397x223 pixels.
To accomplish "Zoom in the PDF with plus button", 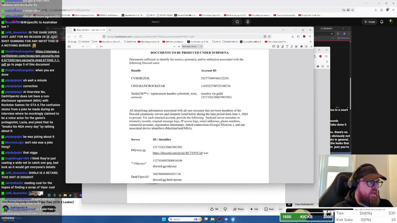I will [x=179, y=46].
